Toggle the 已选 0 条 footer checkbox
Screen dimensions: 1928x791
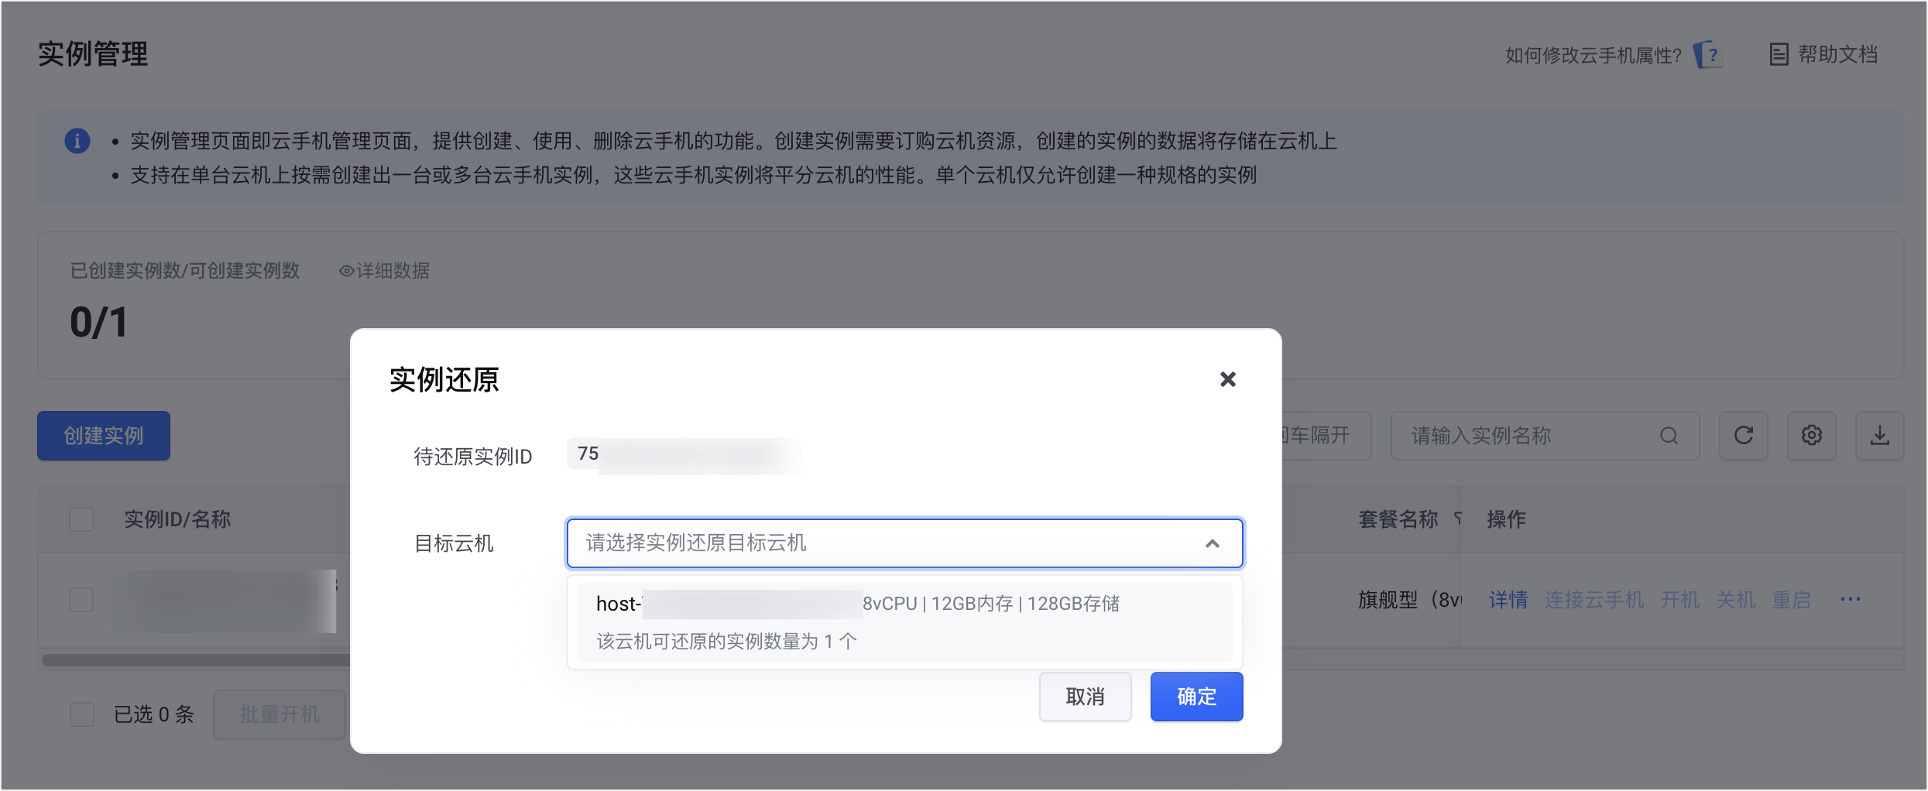[82, 714]
